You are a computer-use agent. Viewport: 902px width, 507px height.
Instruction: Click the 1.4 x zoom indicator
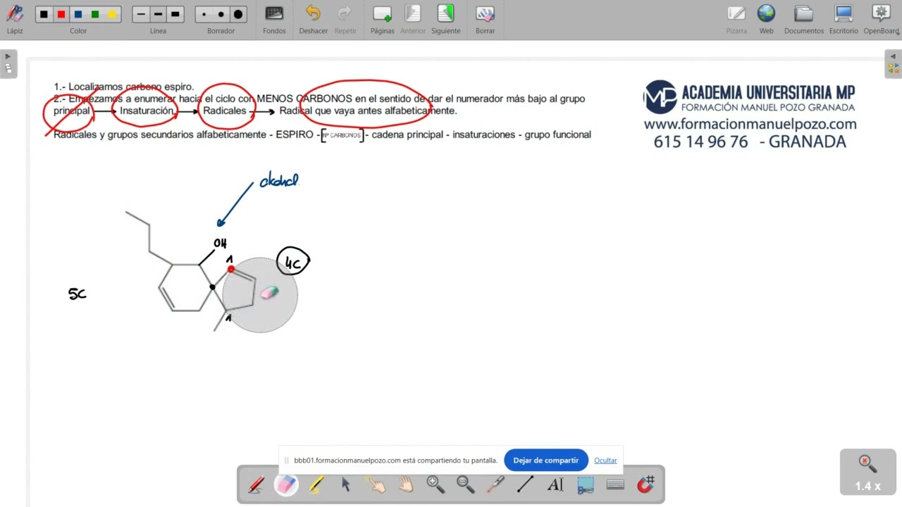tap(867, 472)
